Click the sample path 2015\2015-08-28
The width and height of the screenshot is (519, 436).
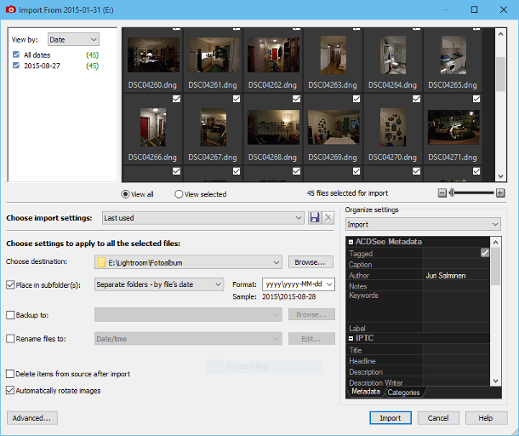click(x=288, y=296)
